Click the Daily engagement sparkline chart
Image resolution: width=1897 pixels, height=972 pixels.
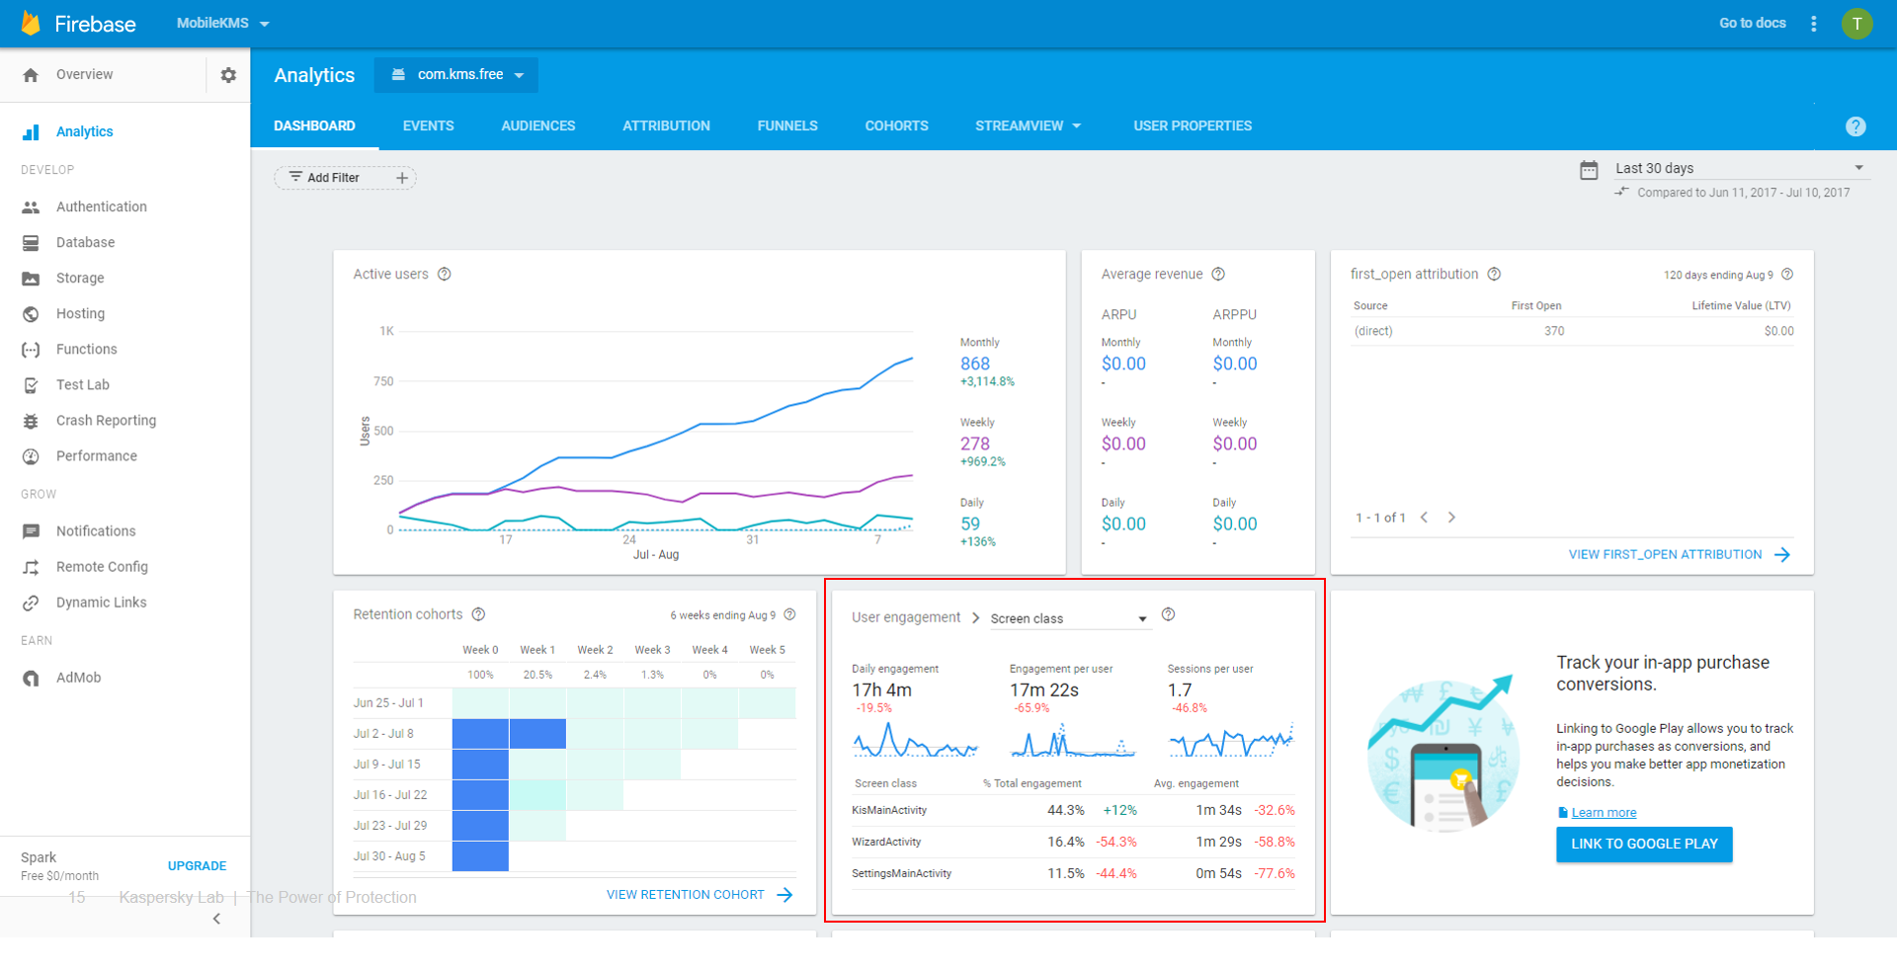pyautogui.click(x=915, y=740)
